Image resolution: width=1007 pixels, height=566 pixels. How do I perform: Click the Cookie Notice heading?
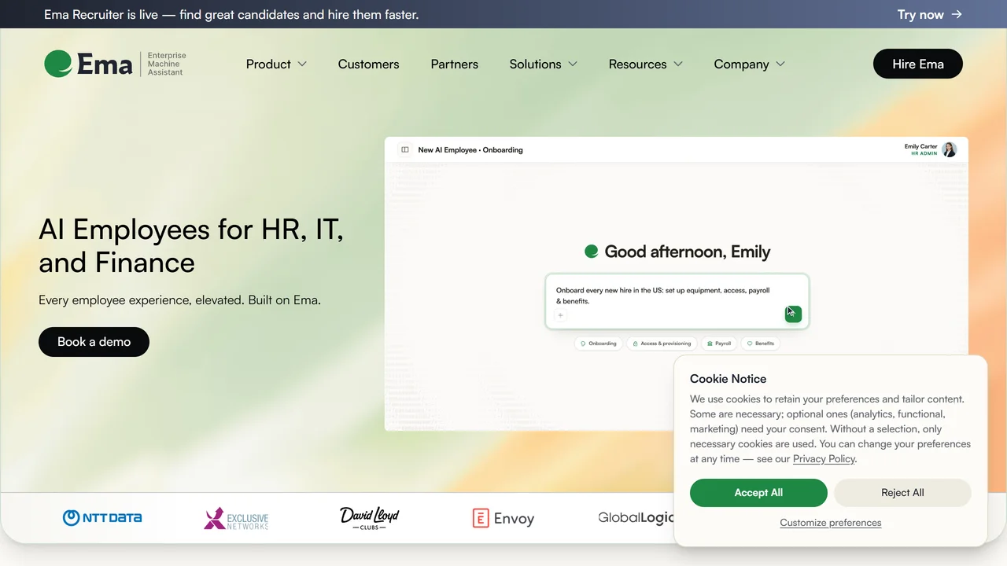[x=728, y=379]
